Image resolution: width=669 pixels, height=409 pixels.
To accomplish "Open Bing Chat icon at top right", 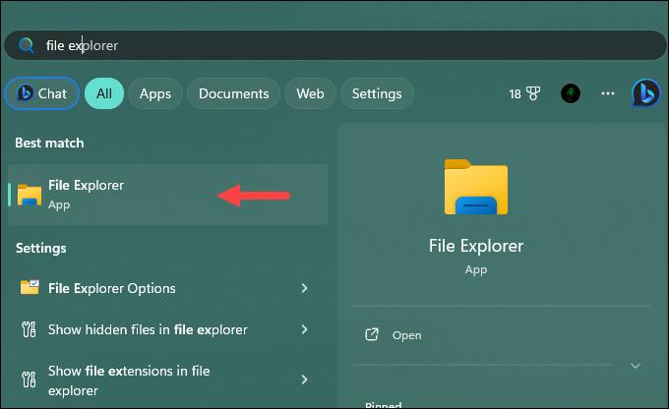I will [x=645, y=93].
